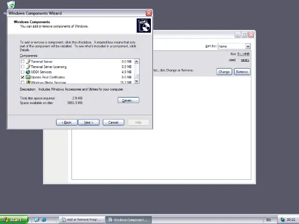Check the Terminal Server checkbox
The width and height of the screenshot is (299, 224).
(23, 62)
